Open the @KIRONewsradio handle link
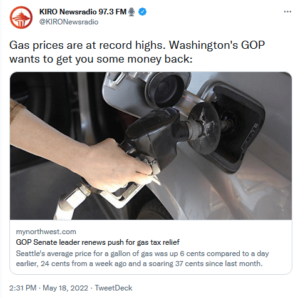The height and width of the screenshot is (298, 298). (x=69, y=22)
